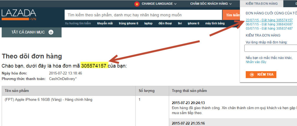Click the down-arrow icon in Tất cả danh mục
The image size is (297, 126).
click(51, 32)
